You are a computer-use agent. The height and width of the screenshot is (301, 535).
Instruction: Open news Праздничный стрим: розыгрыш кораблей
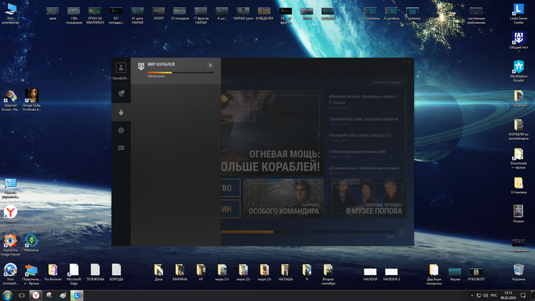tap(363, 119)
